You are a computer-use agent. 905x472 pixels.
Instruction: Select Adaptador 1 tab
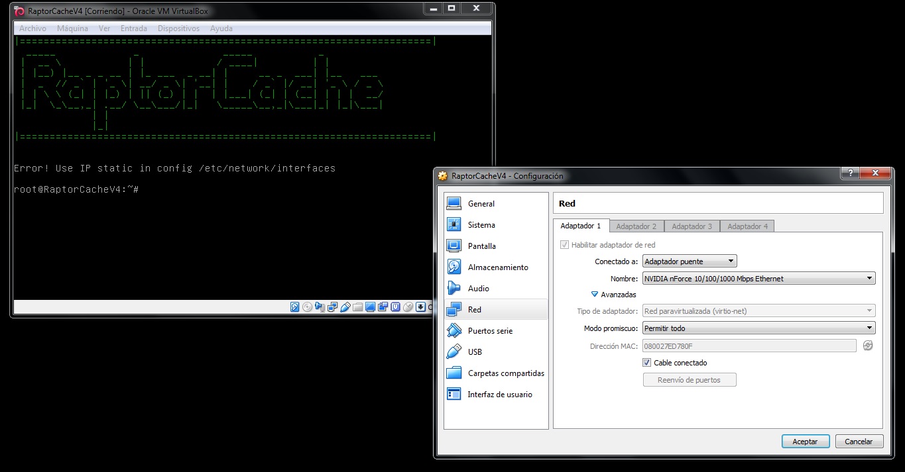click(x=580, y=226)
